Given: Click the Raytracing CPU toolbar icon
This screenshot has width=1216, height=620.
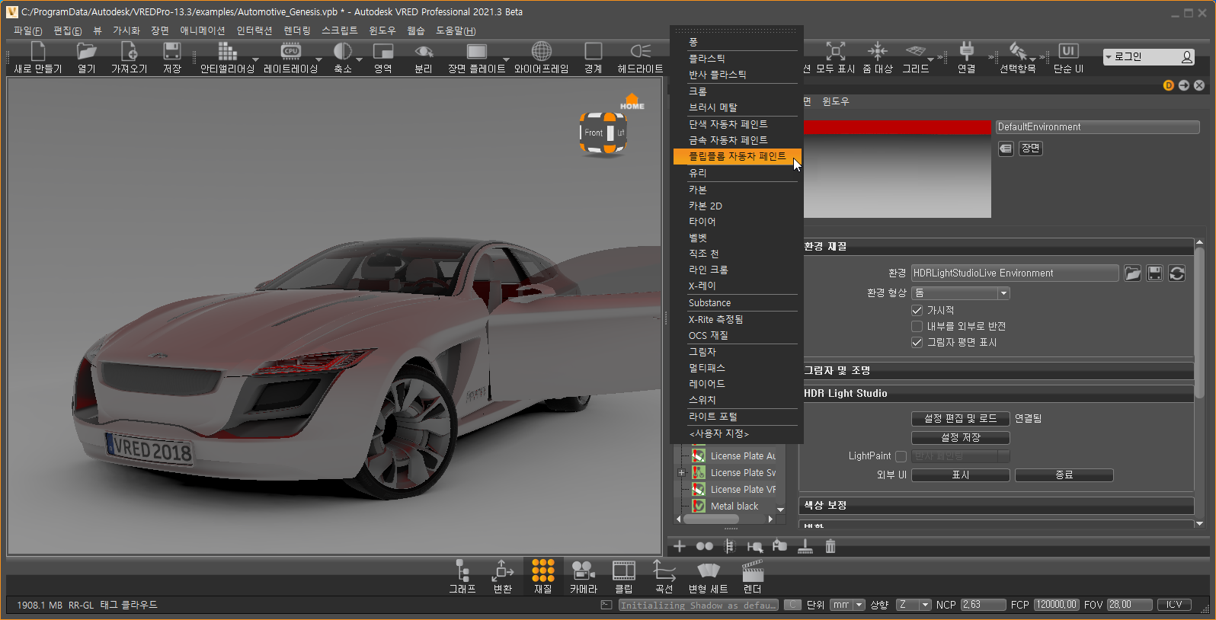Looking at the screenshot, I should [290, 52].
